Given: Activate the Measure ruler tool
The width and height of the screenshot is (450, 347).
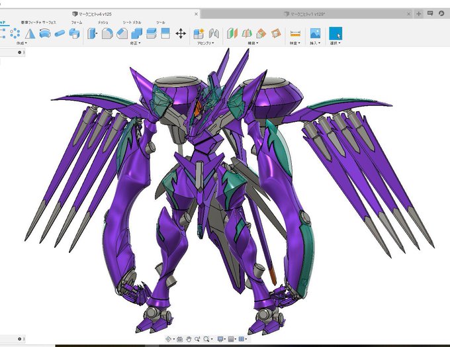Looking at the screenshot, I should click(295, 34).
